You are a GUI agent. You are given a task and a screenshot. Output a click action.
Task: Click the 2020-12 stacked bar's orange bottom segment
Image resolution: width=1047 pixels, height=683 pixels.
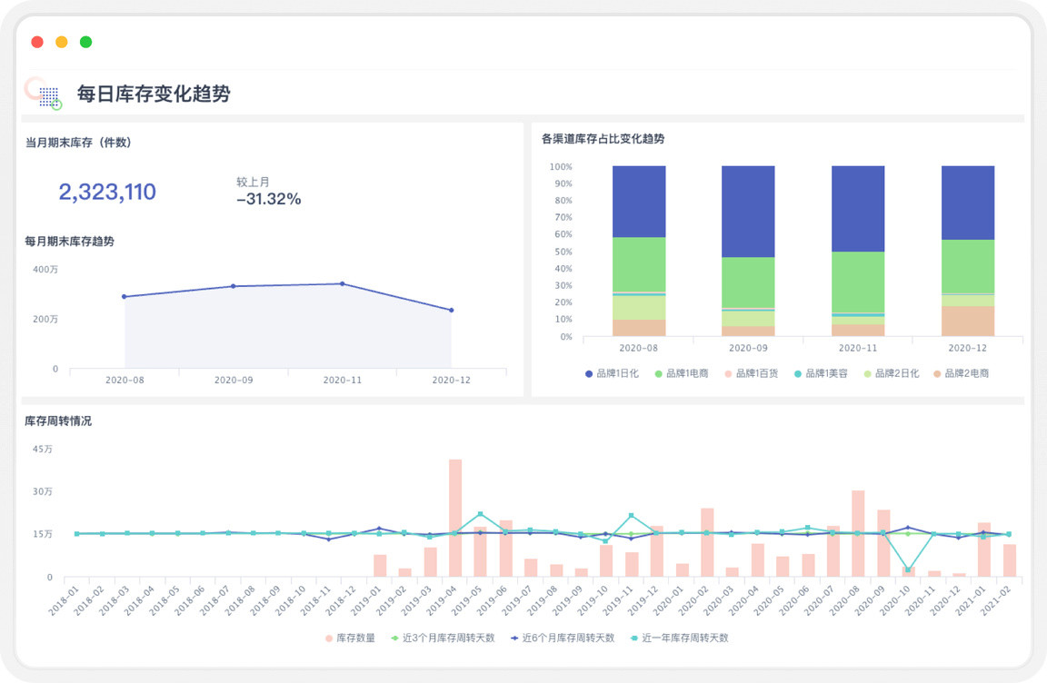(967, 322)
